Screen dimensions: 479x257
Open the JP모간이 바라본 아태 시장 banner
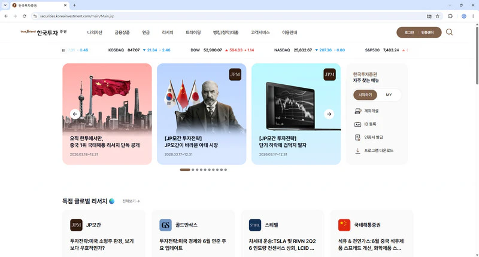click(202, 114)
